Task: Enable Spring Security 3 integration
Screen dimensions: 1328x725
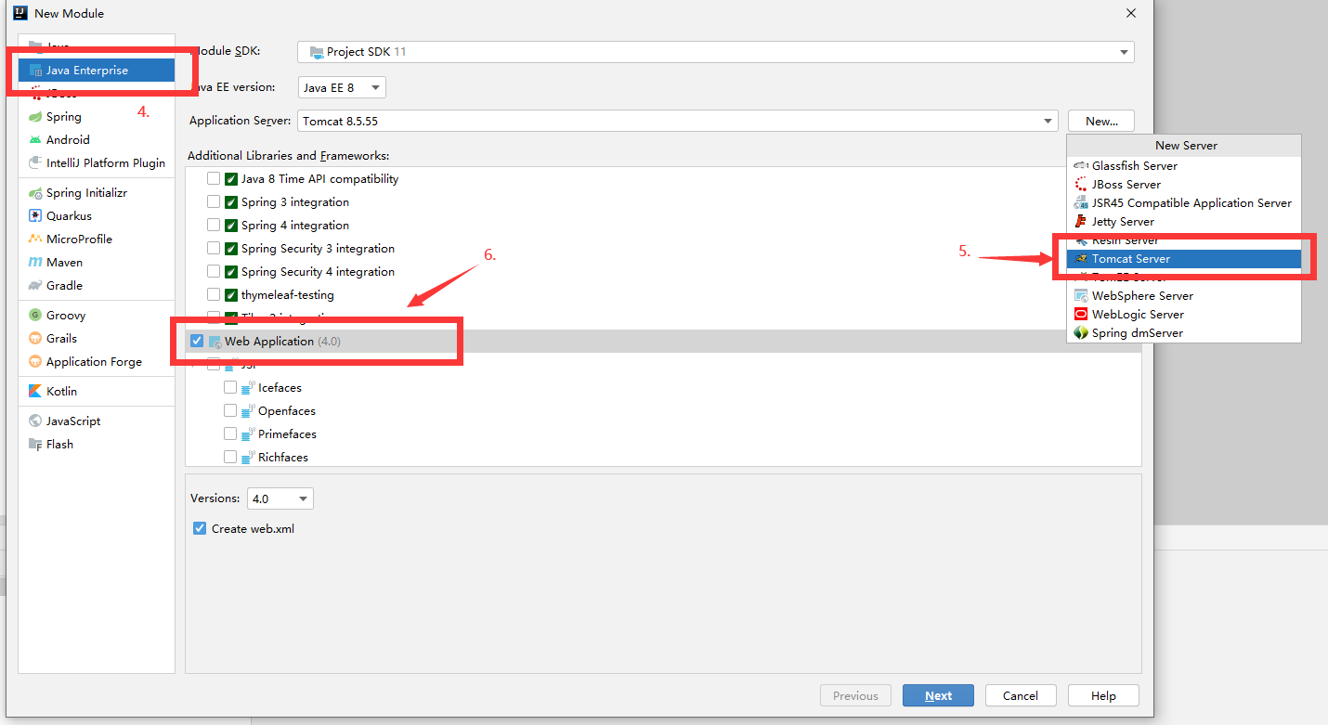Action: pos(214,248)
